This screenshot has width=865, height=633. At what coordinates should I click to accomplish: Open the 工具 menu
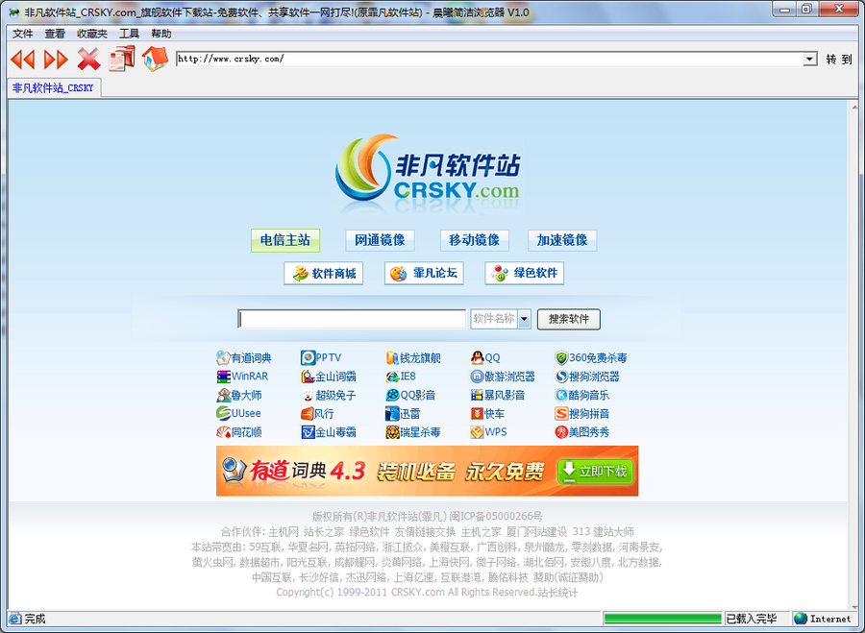tap(129, 34)
